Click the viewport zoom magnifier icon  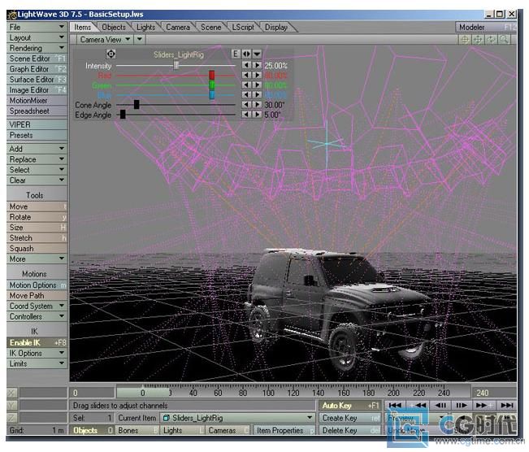[505, 39]
